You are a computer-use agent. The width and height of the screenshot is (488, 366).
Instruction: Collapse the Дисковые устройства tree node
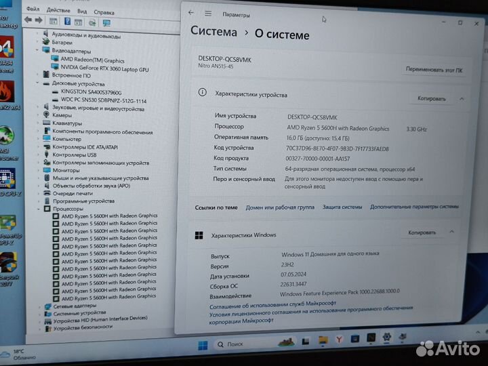38,83
